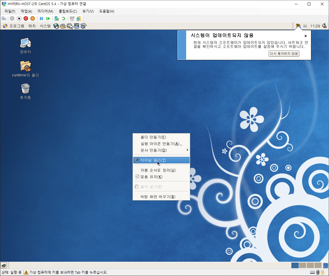
Task: Click 다시 통지하지 않음 button
Action: pyautogui.click(x=284, y=54)
